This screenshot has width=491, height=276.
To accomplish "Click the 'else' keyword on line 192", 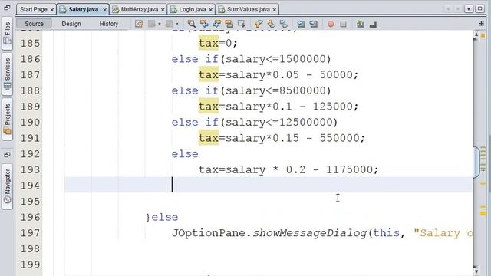I will click(x=185, y=154).
